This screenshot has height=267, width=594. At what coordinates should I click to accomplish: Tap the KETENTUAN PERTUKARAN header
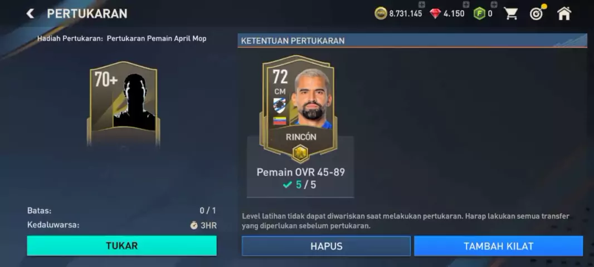pyautogui.click(x=412, y=41)
